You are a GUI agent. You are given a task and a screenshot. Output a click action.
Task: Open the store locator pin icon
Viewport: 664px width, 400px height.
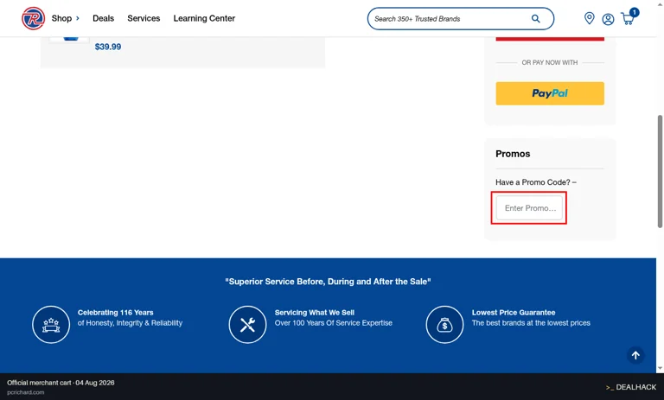[x=589, y=18]
